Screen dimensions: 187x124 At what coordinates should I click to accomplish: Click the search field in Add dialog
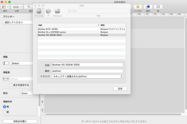[x=99, y=11]
